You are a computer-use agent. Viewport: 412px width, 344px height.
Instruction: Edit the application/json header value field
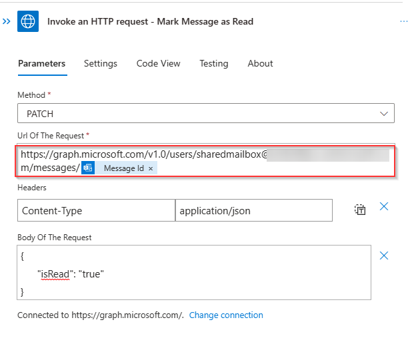[254, 210]
